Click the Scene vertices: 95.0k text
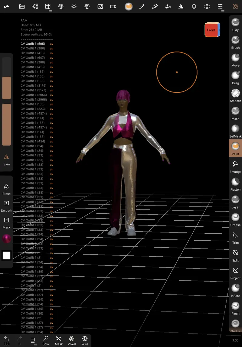Screen dimensions: 242x347 click(x=36, y=34)
